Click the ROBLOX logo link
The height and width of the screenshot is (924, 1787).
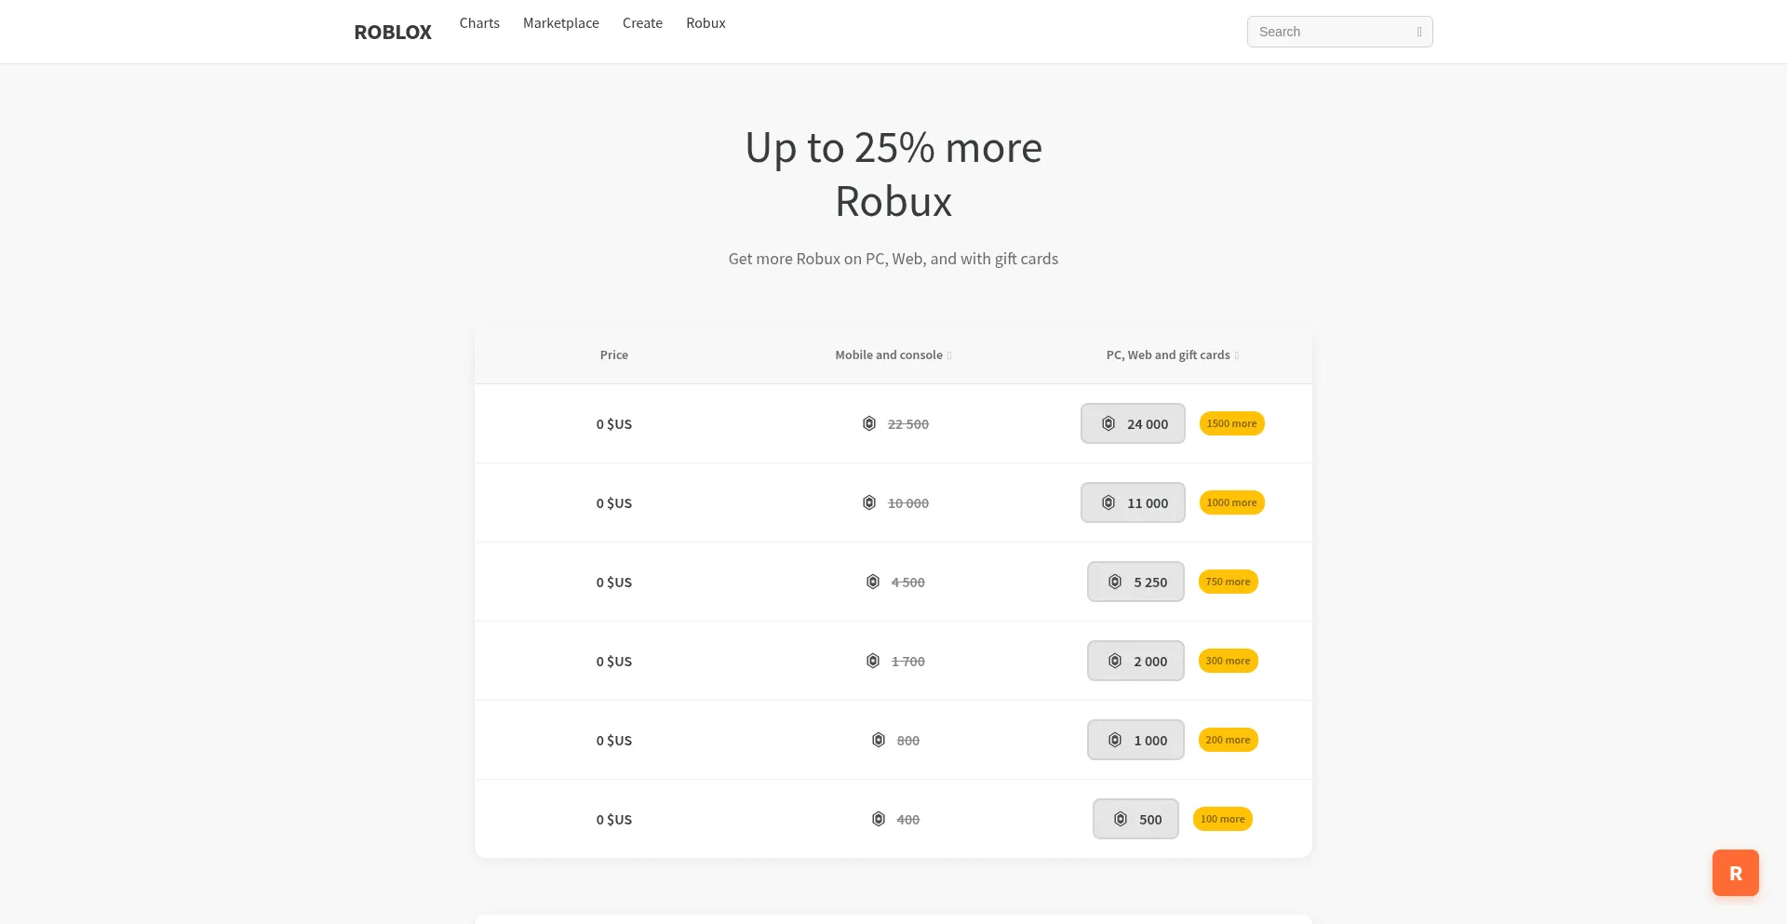click(393, 32)
